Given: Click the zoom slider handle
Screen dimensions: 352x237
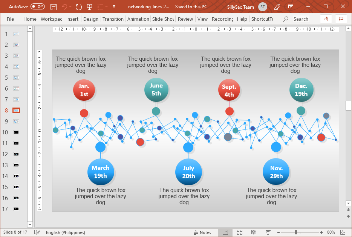Looking at the screenshot, I should (x=296, y=232).
